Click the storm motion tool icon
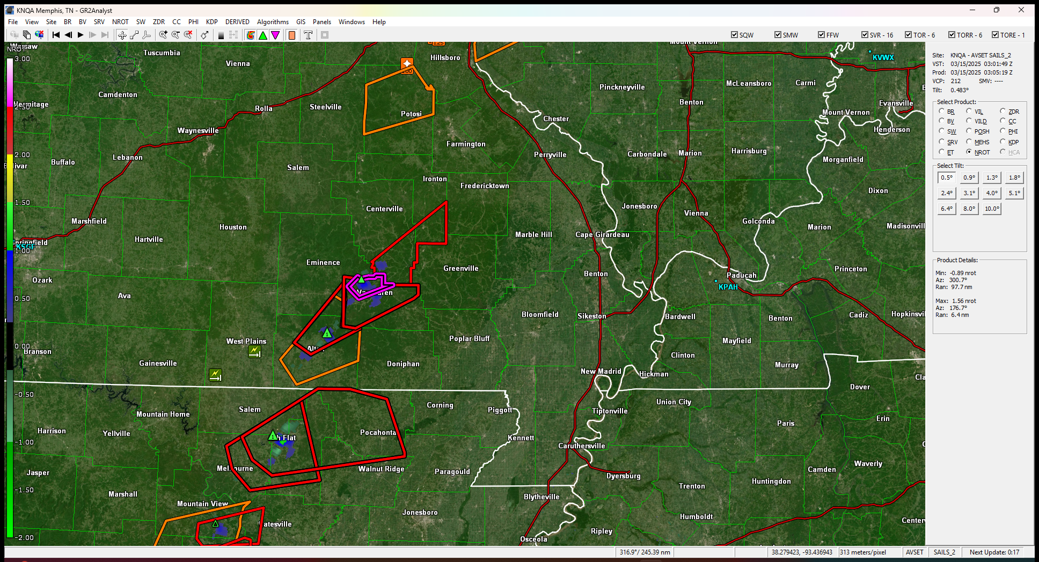The image size is (1039, 562). (x=204, y=35)
